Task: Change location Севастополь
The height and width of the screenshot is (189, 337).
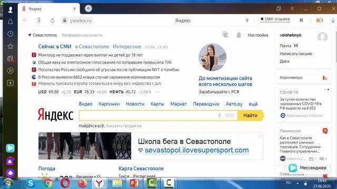Action: tap(42, 35)
